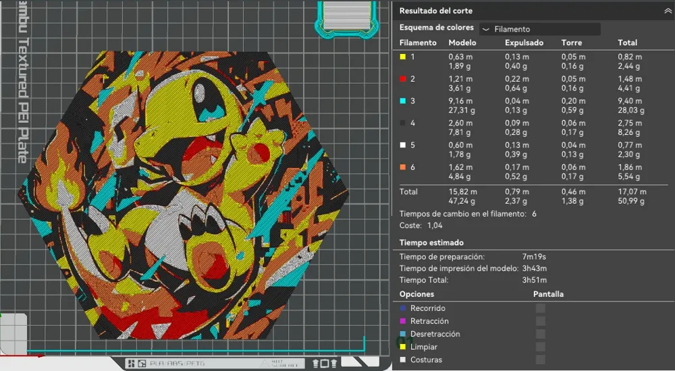The height and width of the screenshot is (371, 675).
Task: Click the 0,59 g torre weight for filament 3
Action: (x=572, y=111)
